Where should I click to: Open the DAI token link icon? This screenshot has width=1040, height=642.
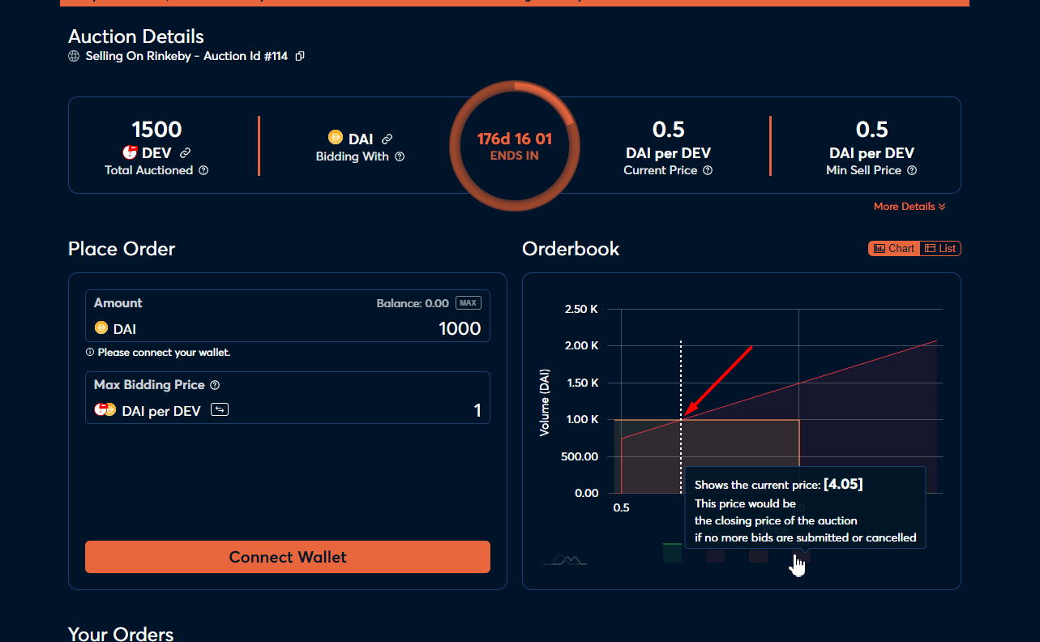387,139
